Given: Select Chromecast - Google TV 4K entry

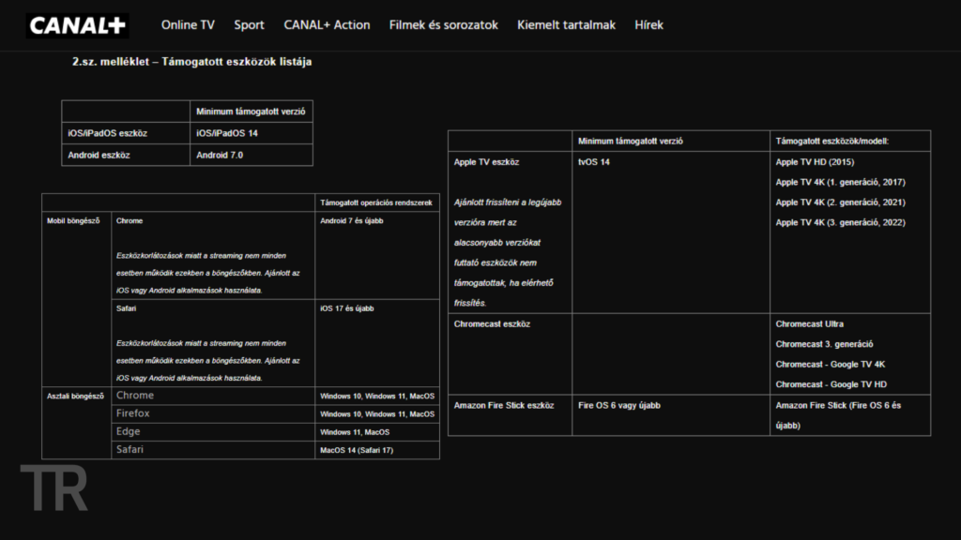Looking at the screenshot, I should (x=830, y=364).
